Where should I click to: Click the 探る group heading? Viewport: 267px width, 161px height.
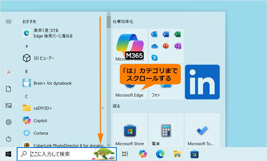coord(116,106)
